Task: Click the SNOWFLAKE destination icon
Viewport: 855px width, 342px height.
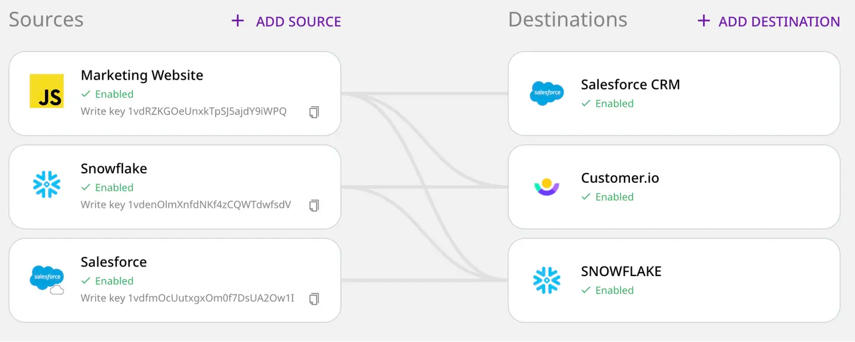Action: (x=546, y=279)
